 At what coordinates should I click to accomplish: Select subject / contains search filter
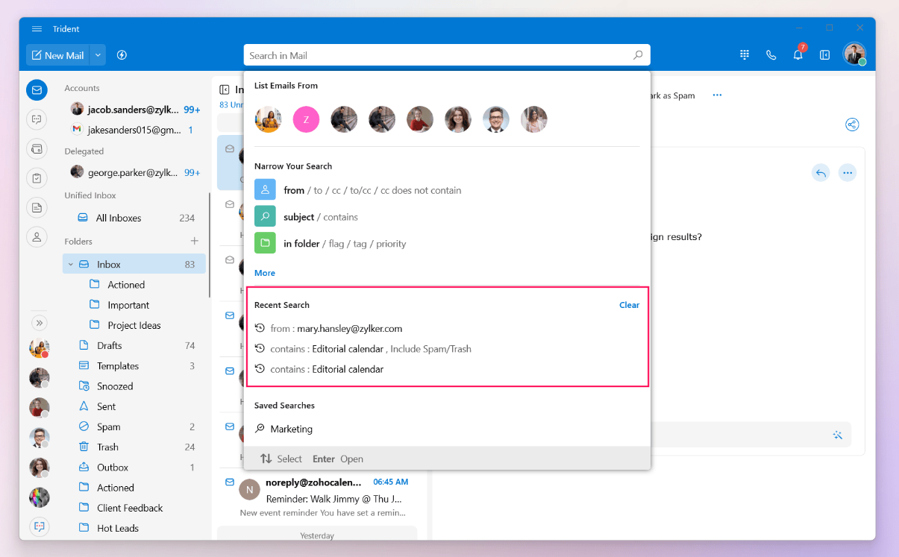coord(447,217)
